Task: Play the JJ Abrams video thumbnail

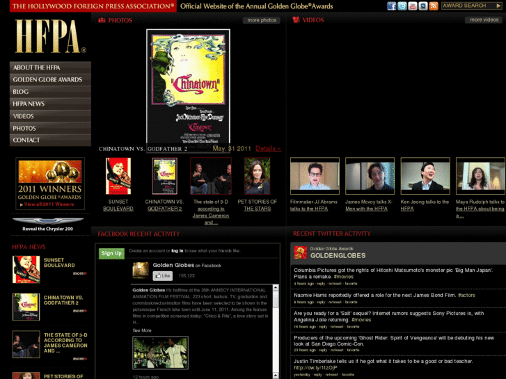Action: pos(315,176)
